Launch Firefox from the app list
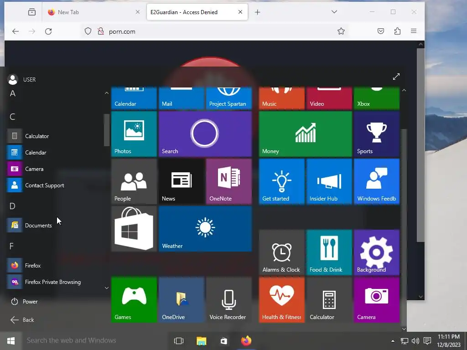Screen dimensions: 467x350 pos(55,266)
